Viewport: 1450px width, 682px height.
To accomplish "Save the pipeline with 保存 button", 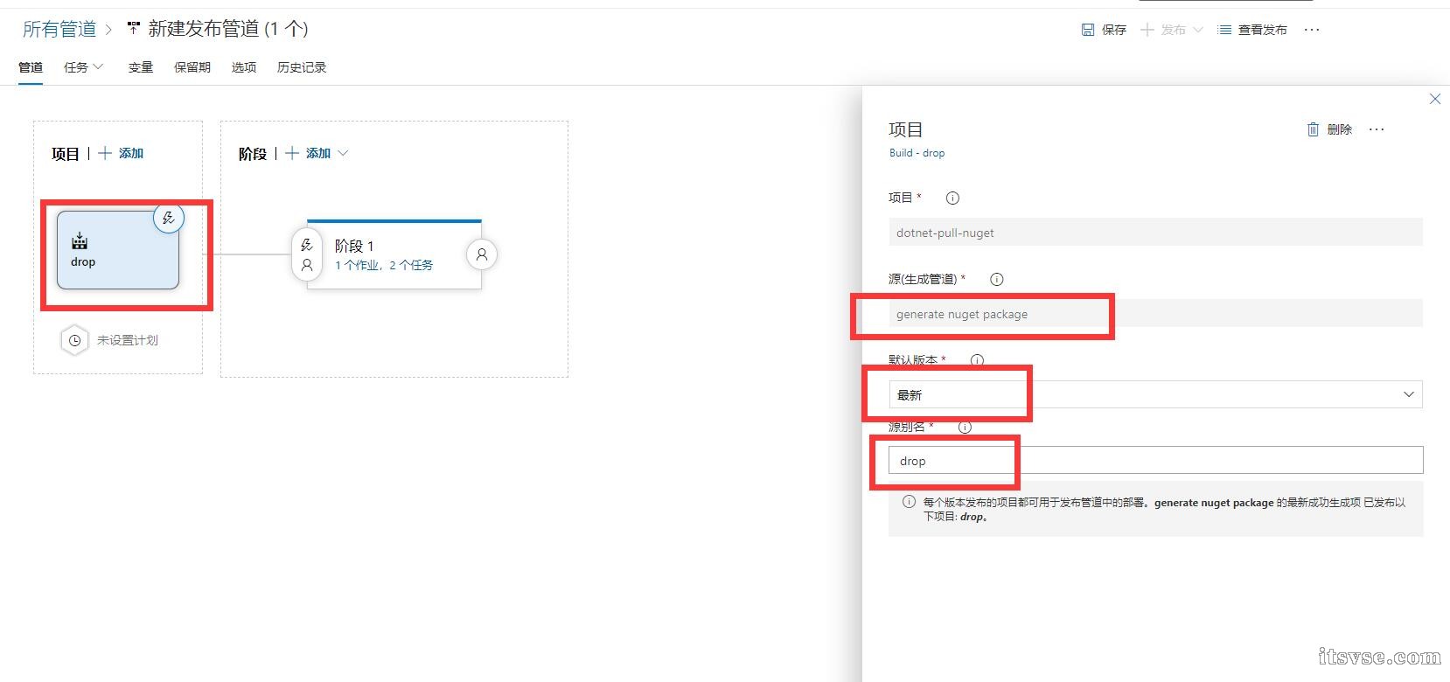I will coord(1104,30).
